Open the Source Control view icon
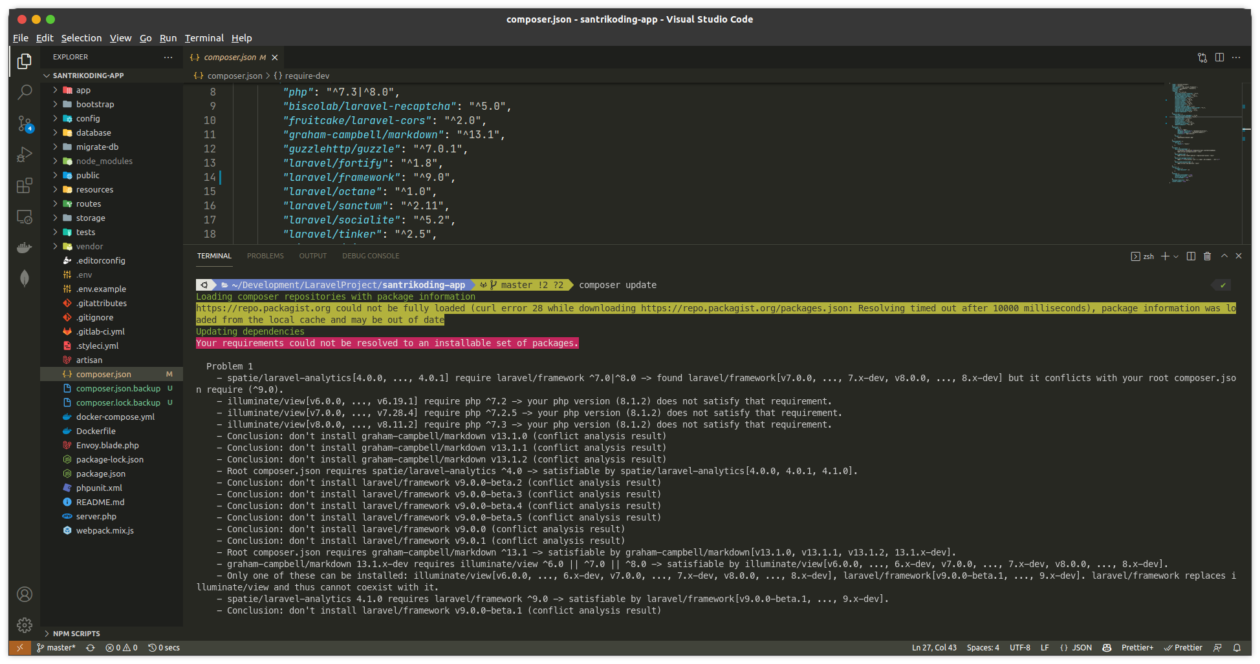 click(x=25, y=123)
